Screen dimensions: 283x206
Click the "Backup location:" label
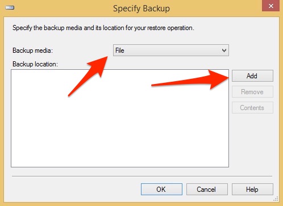point(35,64)
